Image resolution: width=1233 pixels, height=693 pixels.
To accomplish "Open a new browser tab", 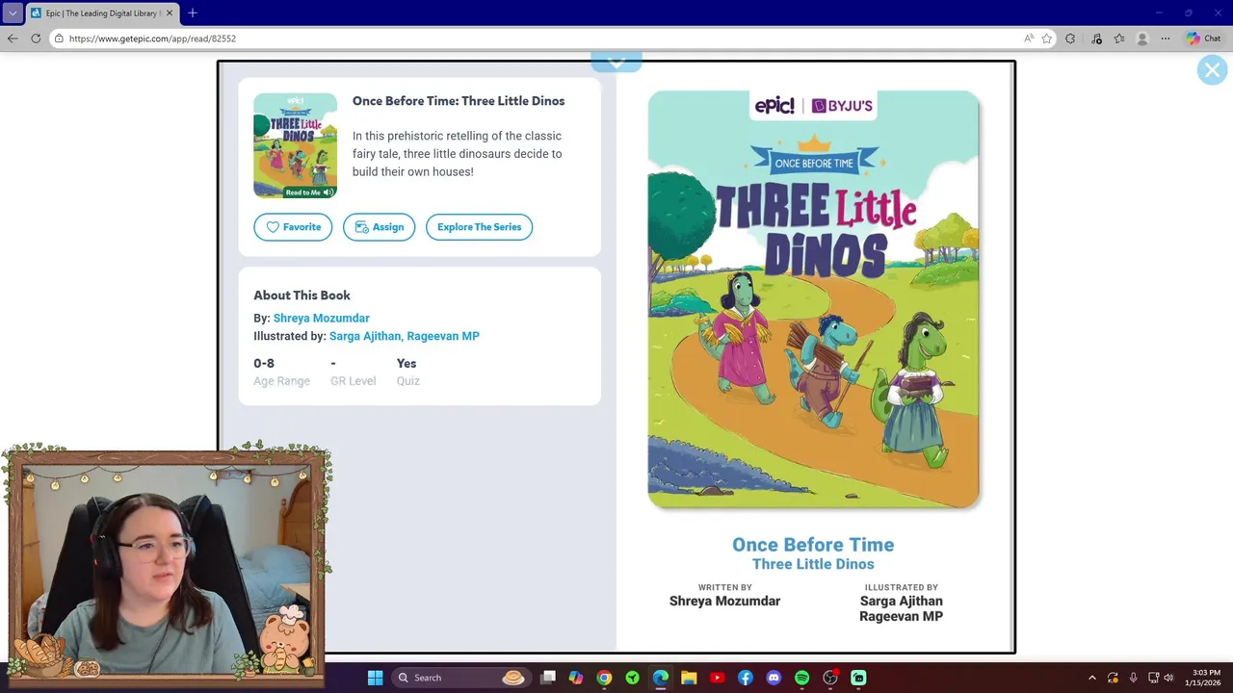I will tap(193, 13).
